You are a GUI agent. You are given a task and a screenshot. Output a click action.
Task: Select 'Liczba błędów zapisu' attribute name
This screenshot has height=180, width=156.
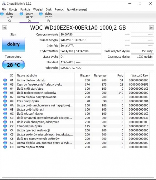coord(30,147)
